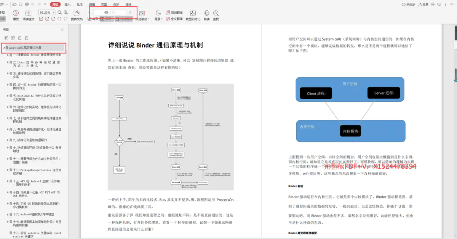This screenshot has height=239, width=457.
Task: Open 划词翻译 word translation
Action: click(x=174, y=13)
